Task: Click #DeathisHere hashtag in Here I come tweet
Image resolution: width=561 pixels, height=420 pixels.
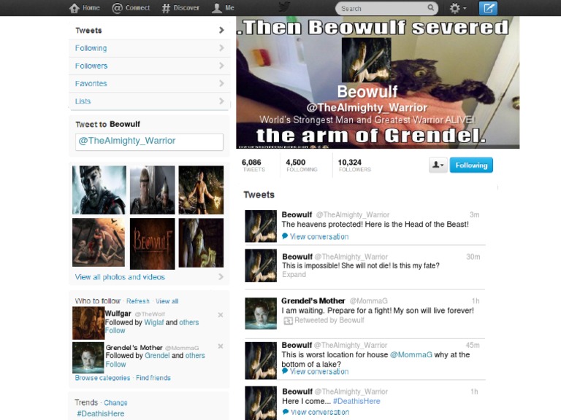Action: pyautogui.click(x=356, y=401)
